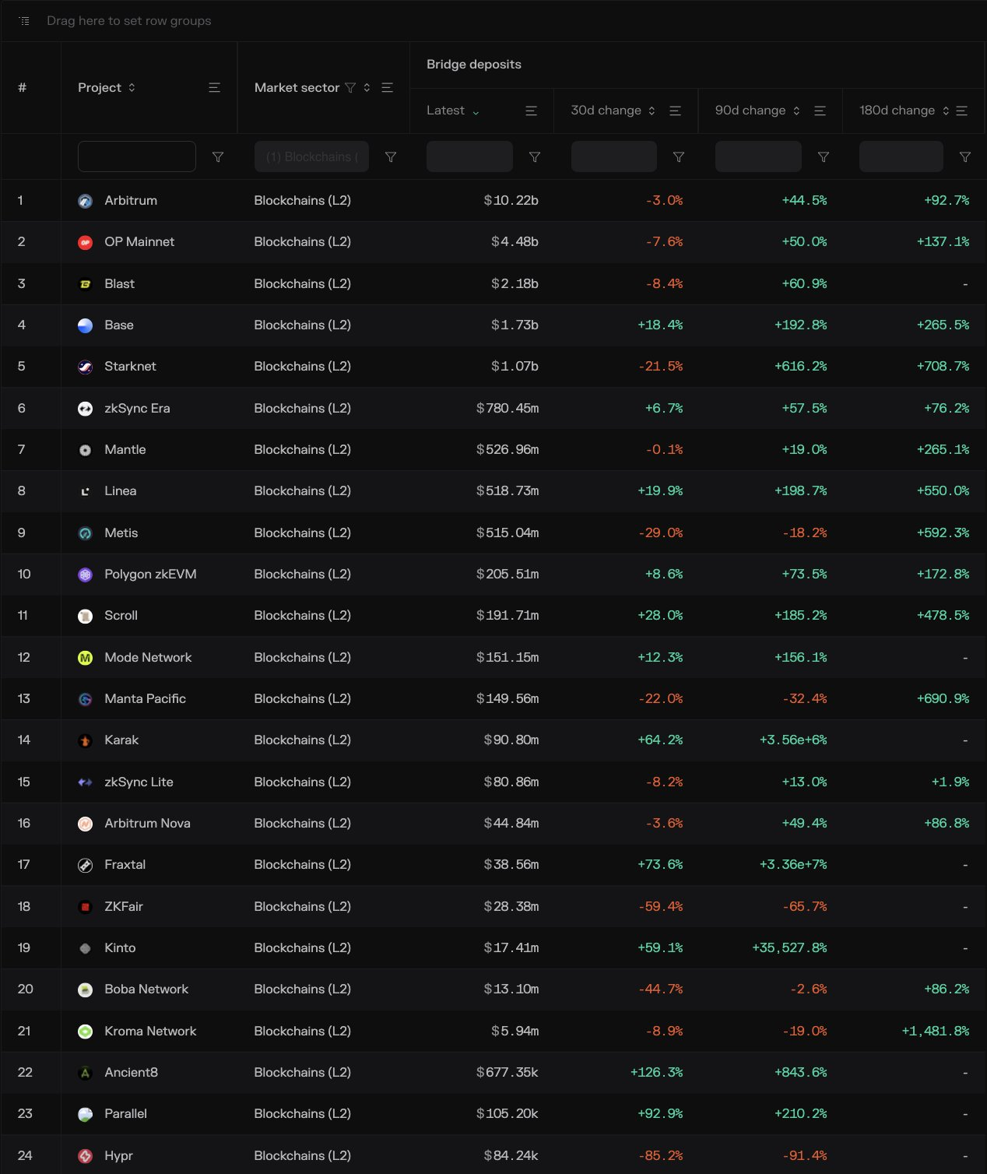This screenshot has width=987, height=1174.
Task: Toggle sort order for the 90d change column
Action: tap(796, 111)
